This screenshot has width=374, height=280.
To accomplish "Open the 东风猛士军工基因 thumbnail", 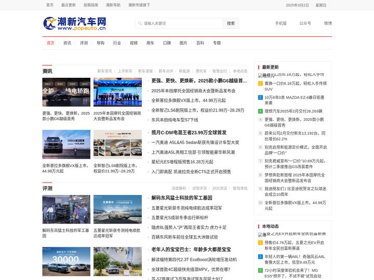I will click(x=66, y=209).
